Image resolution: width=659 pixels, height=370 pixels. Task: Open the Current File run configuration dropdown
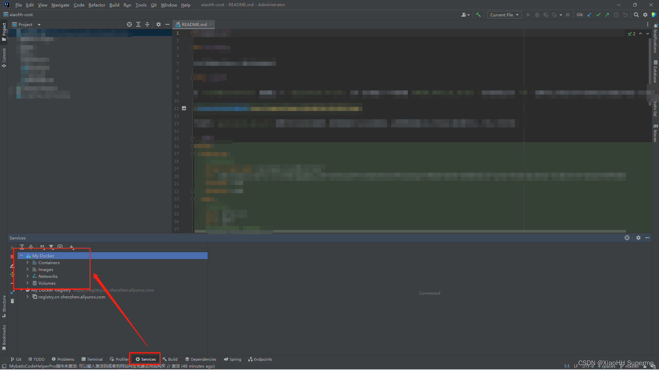[x=504, y=15]
